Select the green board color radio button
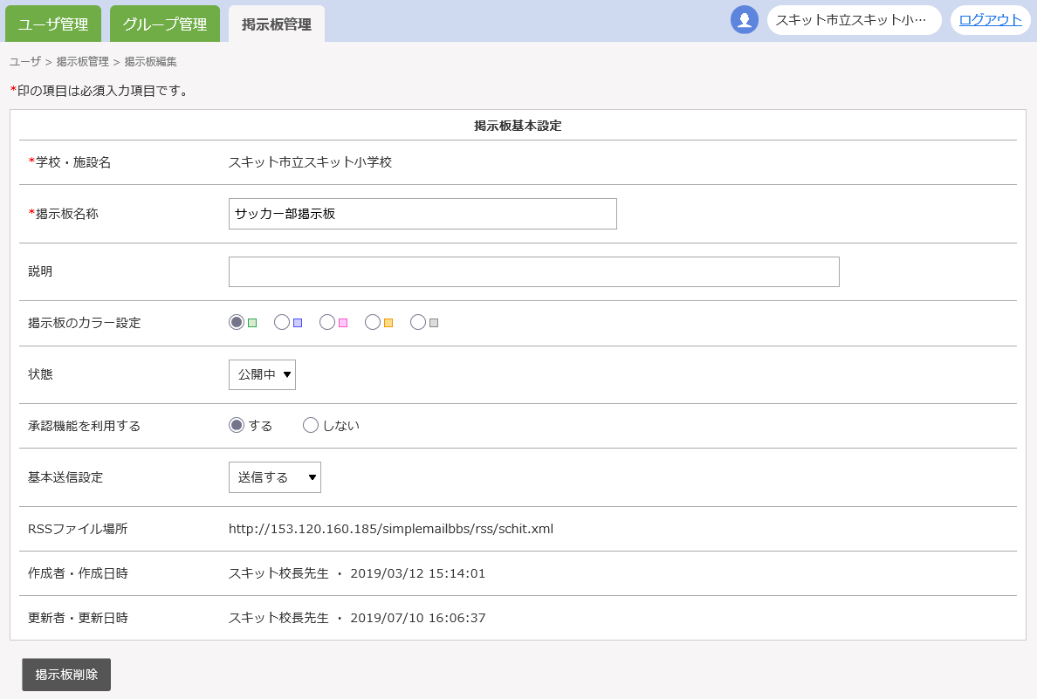1037x699 pixels. 237,322
